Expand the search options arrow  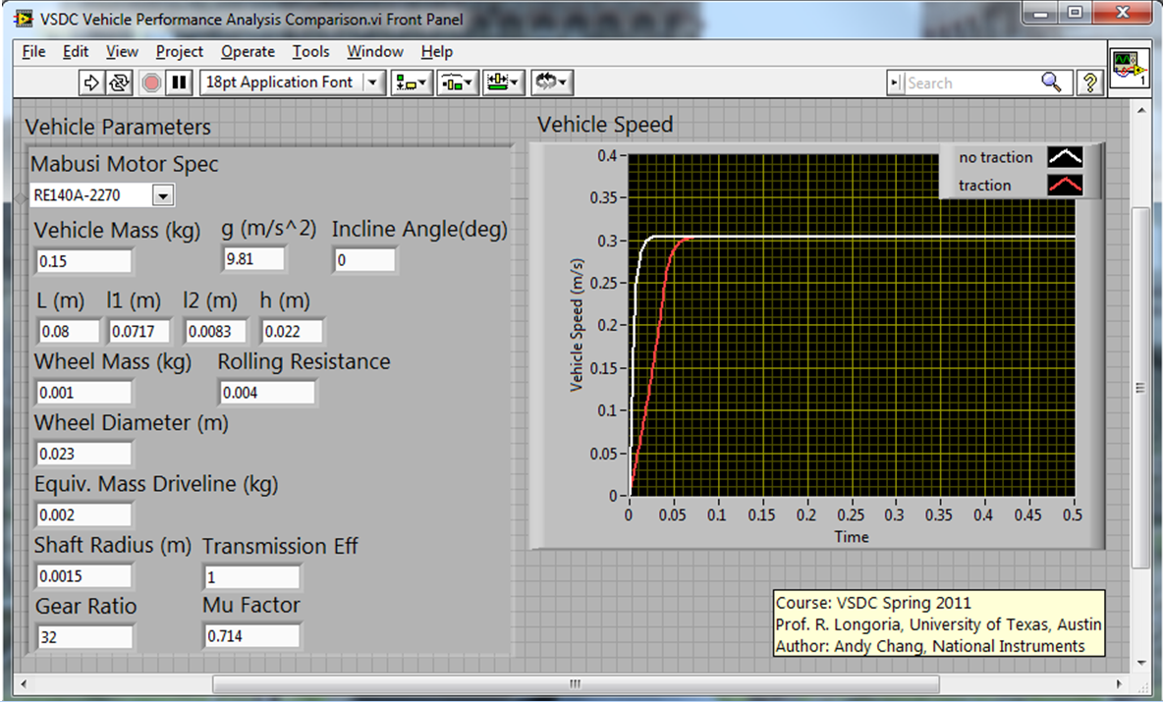coord(895,83)
